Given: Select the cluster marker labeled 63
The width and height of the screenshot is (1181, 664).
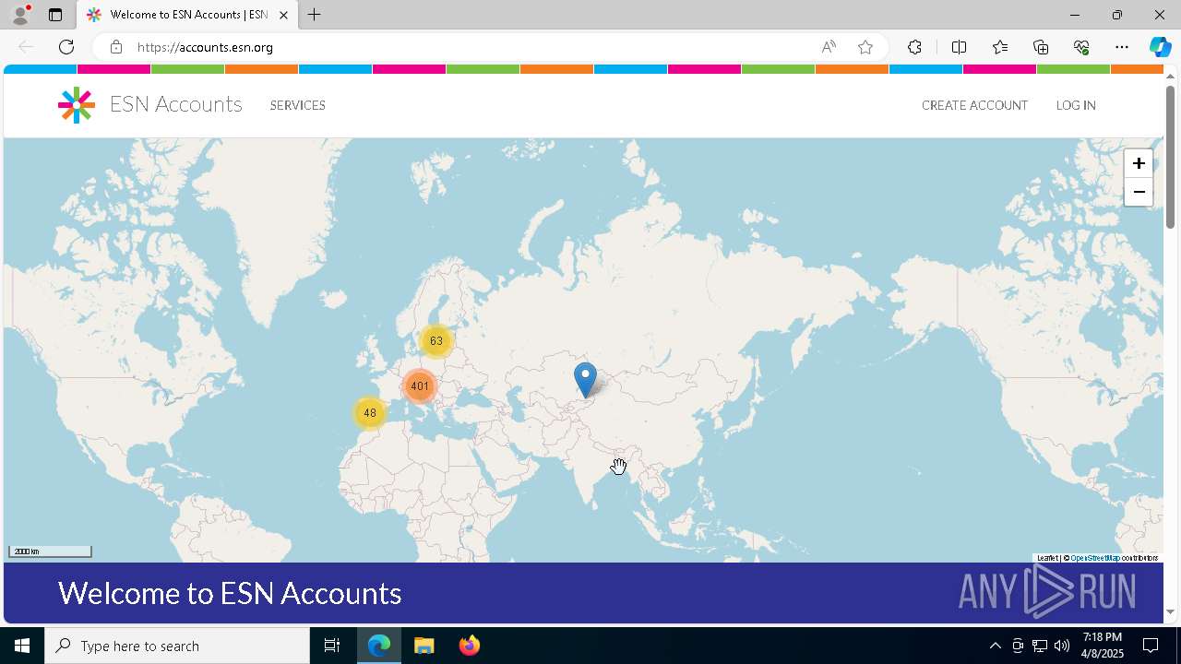Looking at the screenshot, I should (436, 341).
